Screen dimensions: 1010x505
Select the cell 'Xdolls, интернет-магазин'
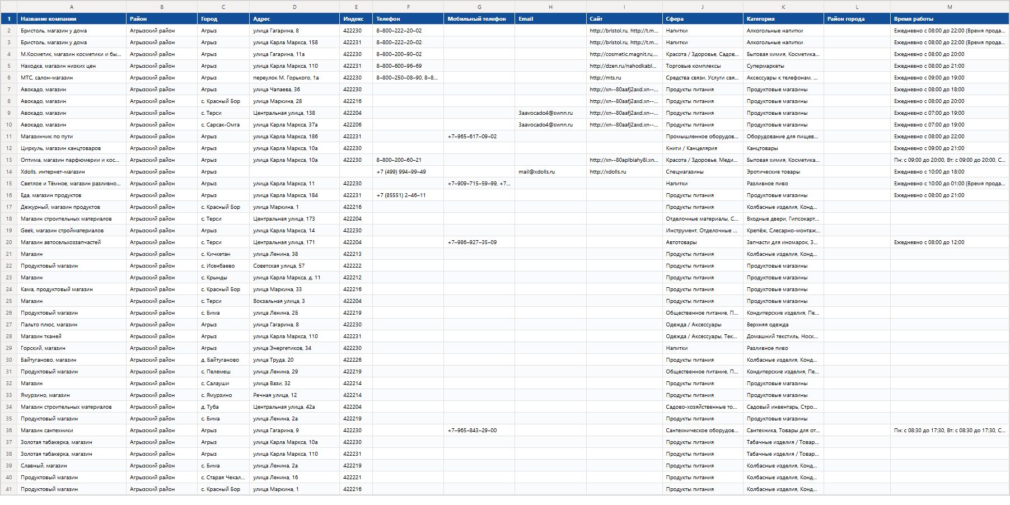click(x=72, y=172)
